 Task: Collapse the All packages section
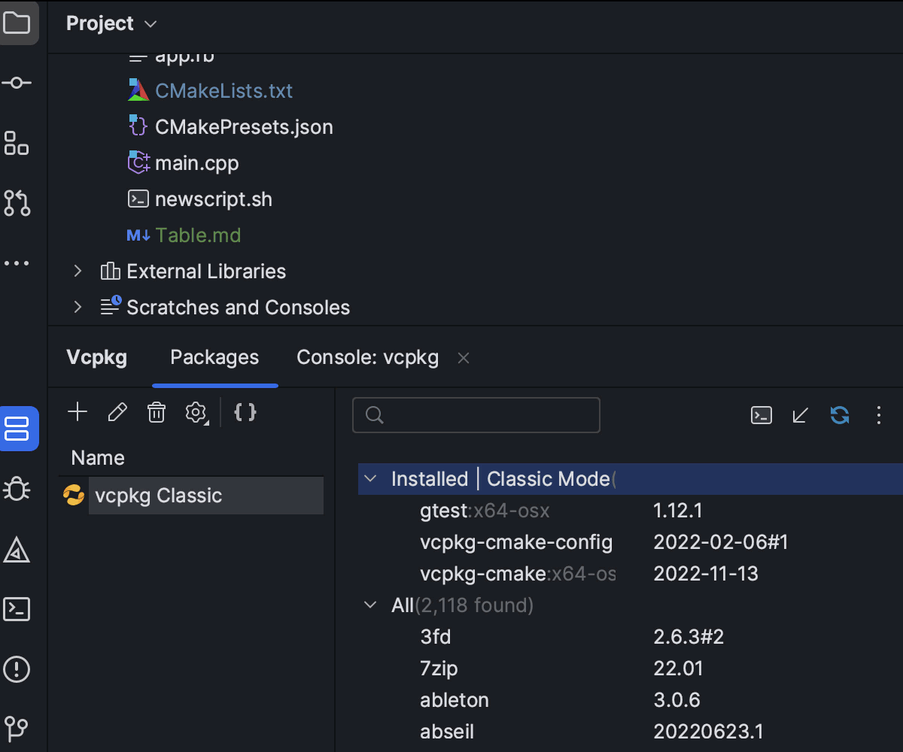[x=369, y=604]
